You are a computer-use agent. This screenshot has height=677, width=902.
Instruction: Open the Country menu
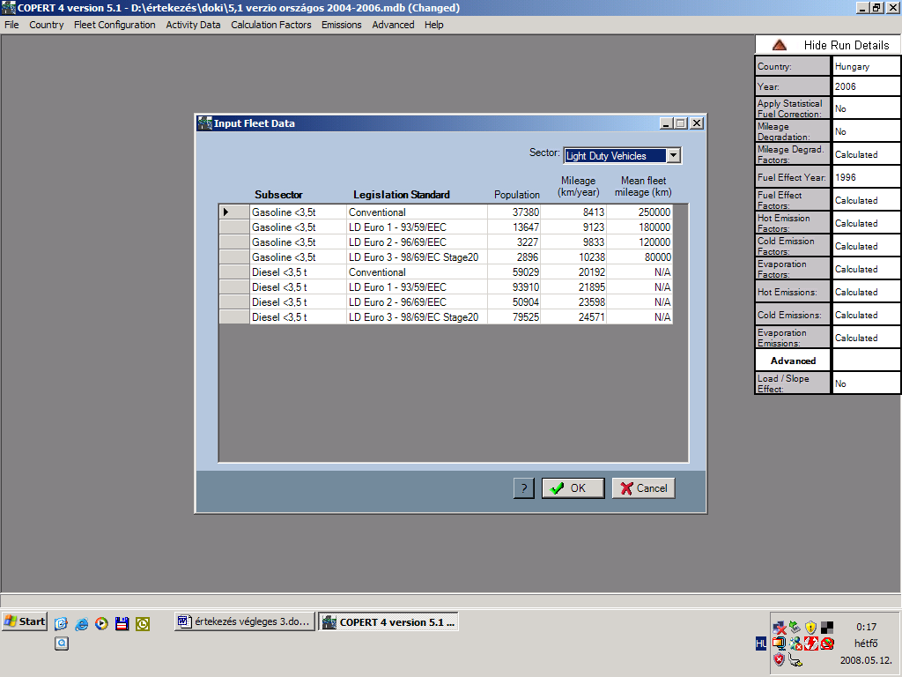pos(47,25)
